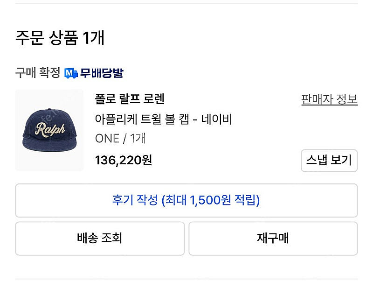
Task: Tap the 무배당발 free shipping badge text
Action: [102, 73]
